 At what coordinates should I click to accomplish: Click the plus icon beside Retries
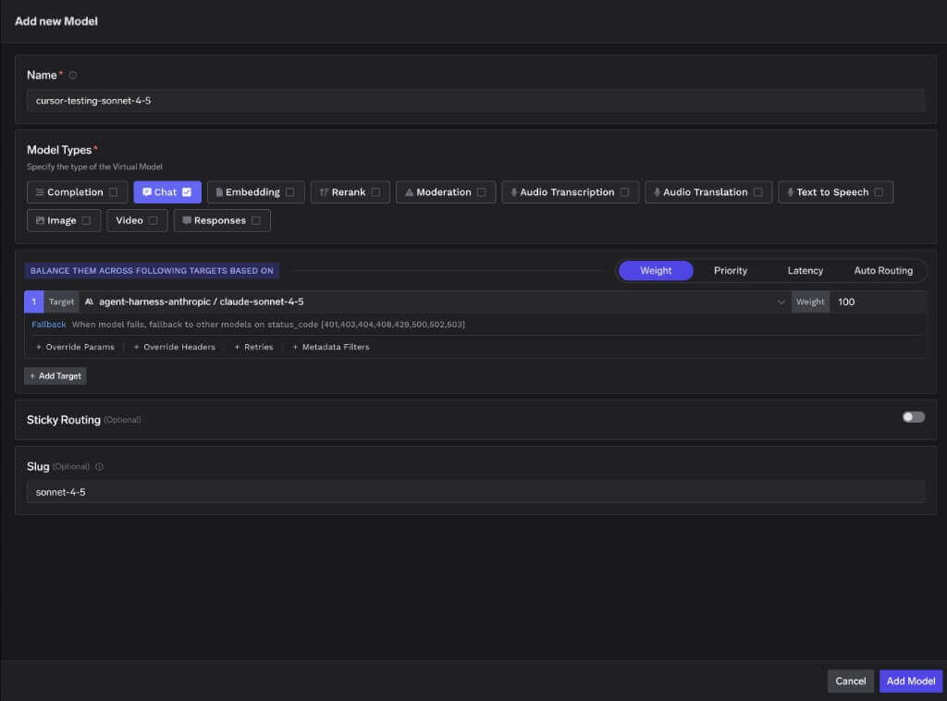[238, 347]
